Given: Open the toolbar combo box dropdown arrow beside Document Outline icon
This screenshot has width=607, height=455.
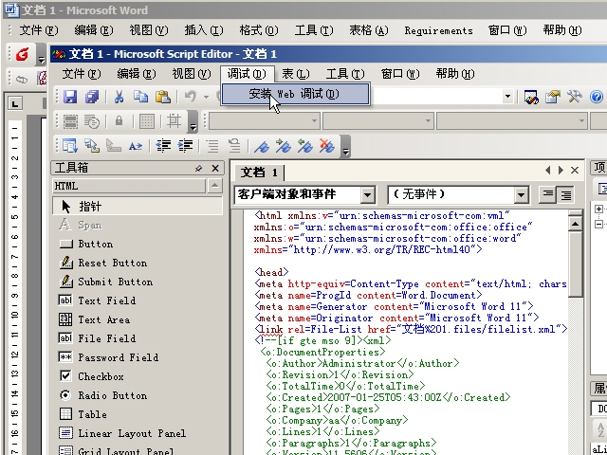Looking at the screenshot, I should coord(507,97).
